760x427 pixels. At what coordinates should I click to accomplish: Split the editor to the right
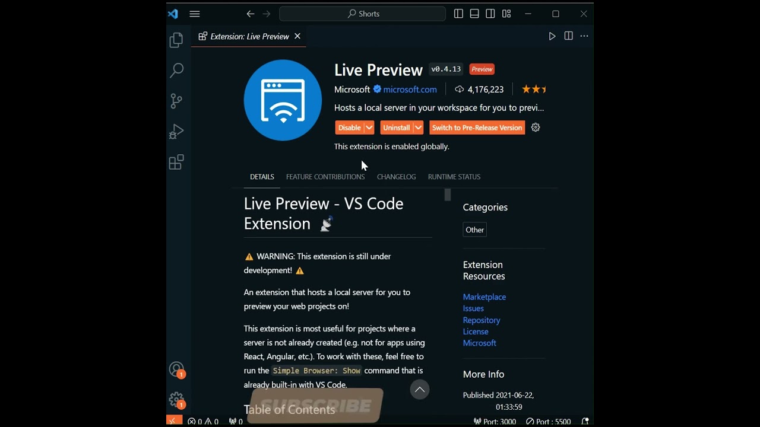[x=568, y=36]
